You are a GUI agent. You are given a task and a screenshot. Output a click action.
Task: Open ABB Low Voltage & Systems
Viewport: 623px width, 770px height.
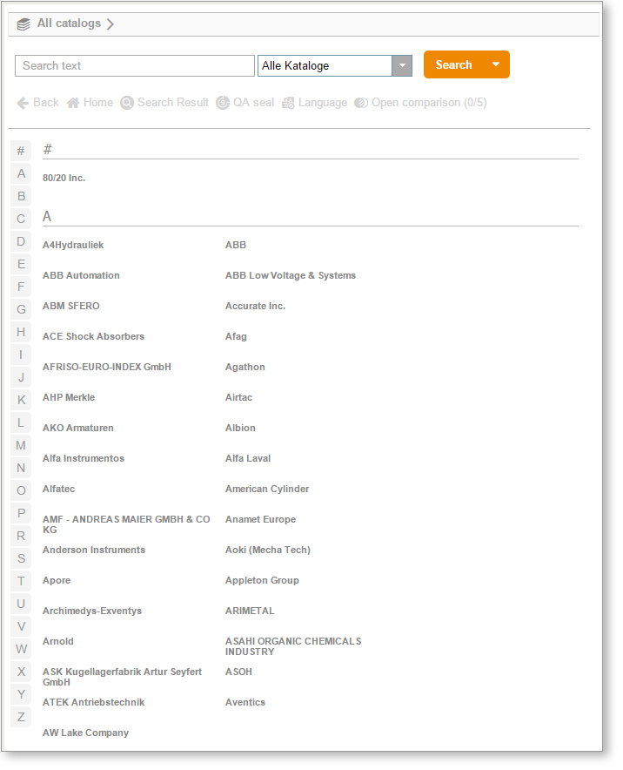pos(291,275)
